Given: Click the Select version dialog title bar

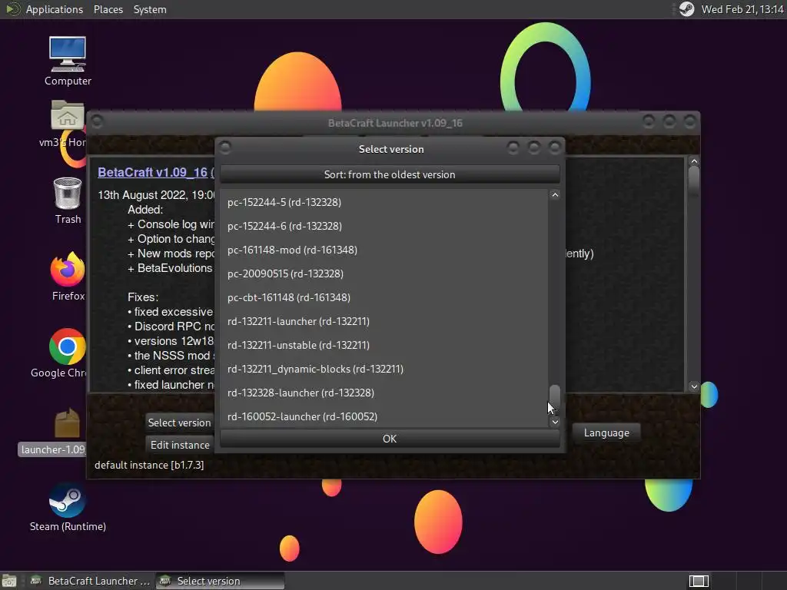Looking at the screenshot, I should [391, 149].
